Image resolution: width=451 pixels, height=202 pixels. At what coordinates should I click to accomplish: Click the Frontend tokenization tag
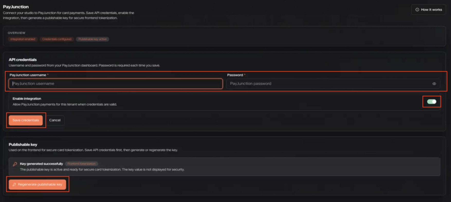81,164
